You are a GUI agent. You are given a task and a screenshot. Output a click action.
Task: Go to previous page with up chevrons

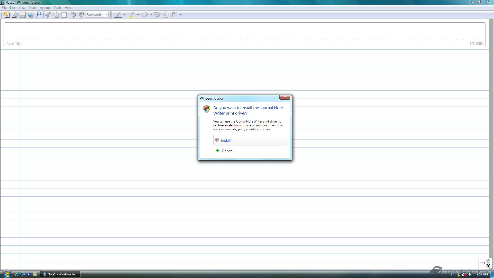coord(488,261)
